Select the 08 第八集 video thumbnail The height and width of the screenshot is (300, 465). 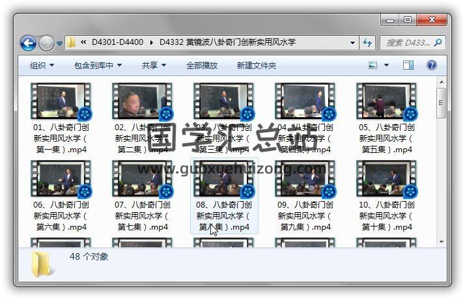coord(223,178)
